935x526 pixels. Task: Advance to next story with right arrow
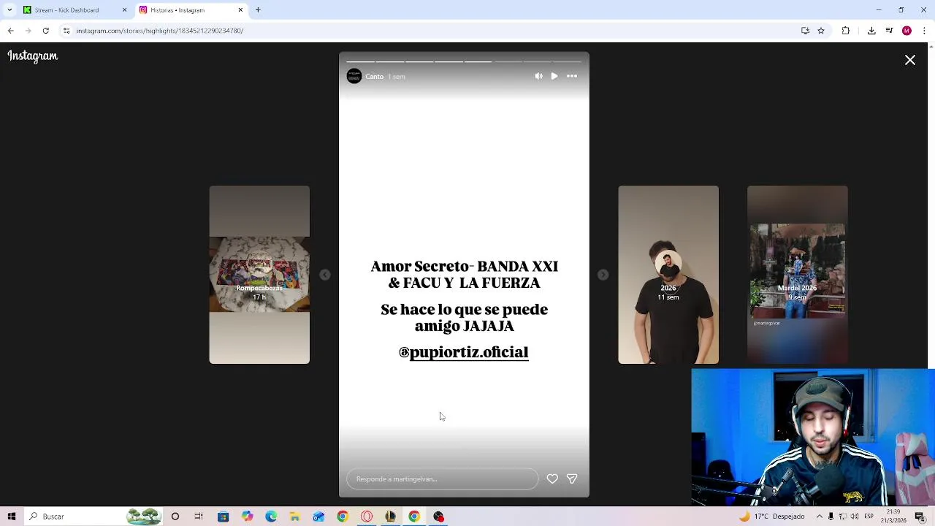pyautogui.click(x=603, y=275)
